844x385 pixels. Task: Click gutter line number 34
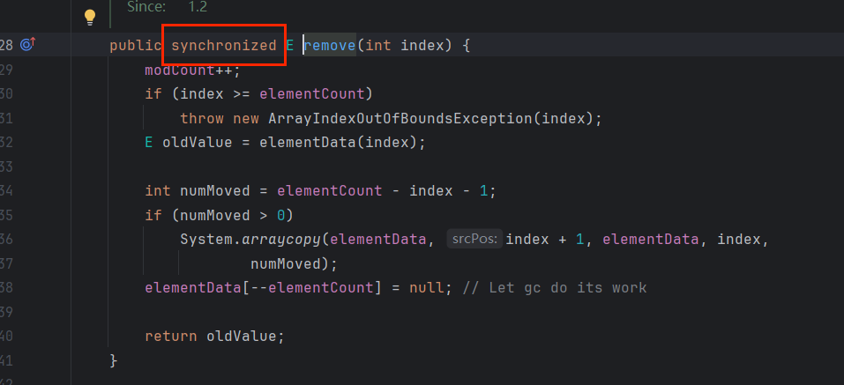point(6,191)
